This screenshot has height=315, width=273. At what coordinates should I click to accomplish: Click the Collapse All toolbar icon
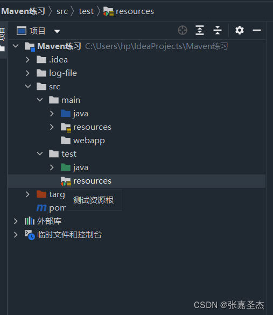[218, 31]
